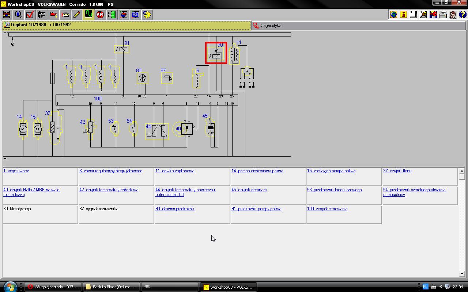
Task: Open 'Back to Black (Deluxe' taskbar folder
Action: 111,287
